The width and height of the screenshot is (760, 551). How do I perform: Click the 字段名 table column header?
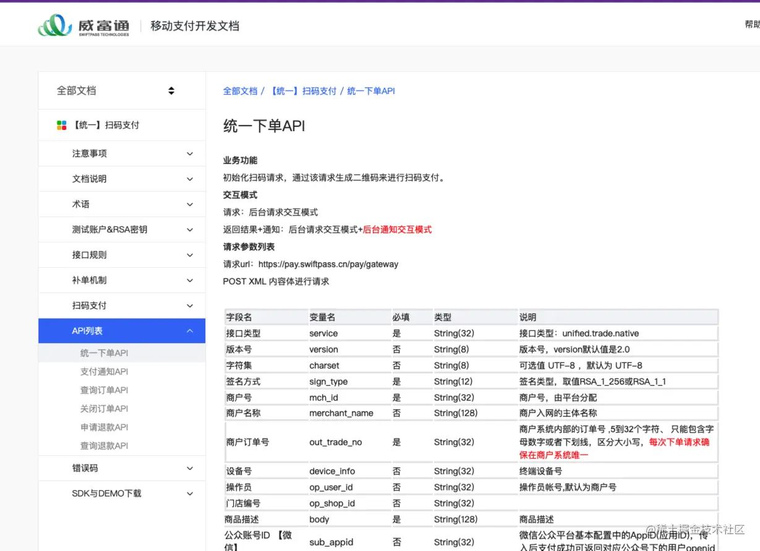[x=266, y=317]
